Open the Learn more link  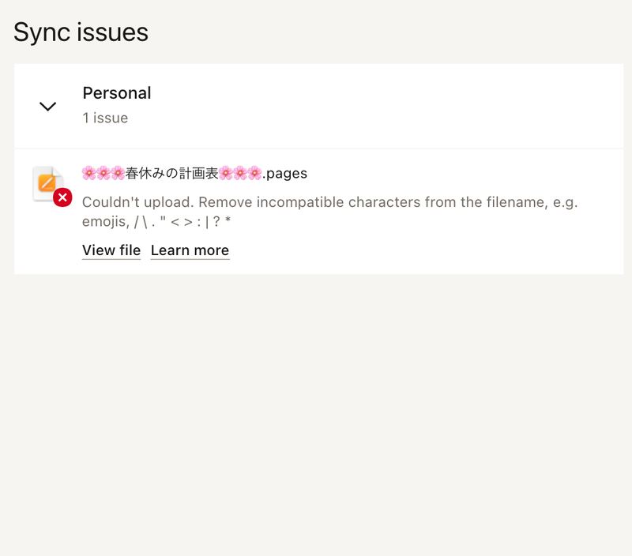coord(190,250)
